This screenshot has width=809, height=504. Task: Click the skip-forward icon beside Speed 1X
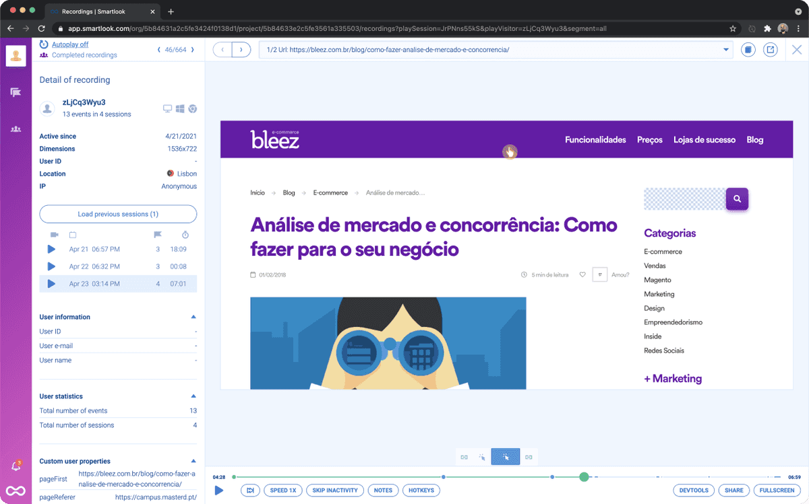pyautogui.click(x=250, y=491)
